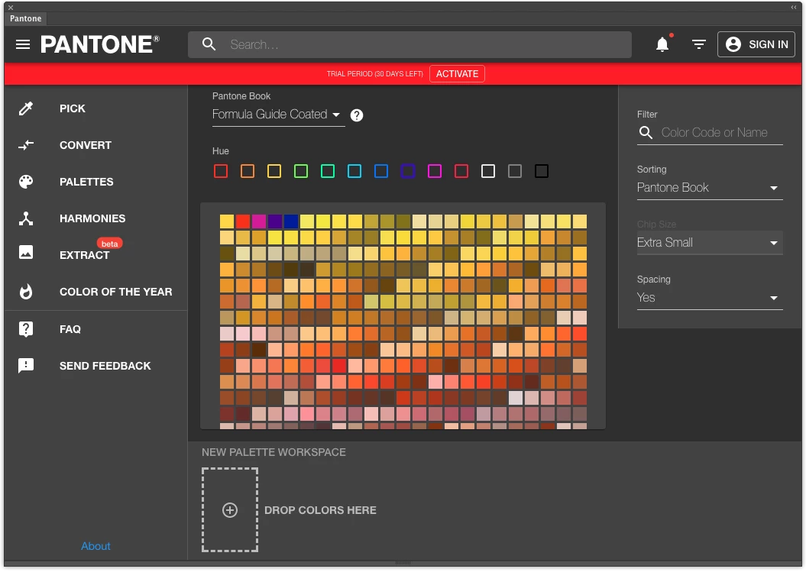806x572 pixels.
Task: Open the EXTRACT beta section
Action: point(85,255)
